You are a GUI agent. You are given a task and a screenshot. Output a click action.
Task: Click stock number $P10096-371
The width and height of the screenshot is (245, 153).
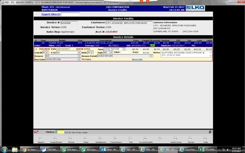pyautogui.click(x=138, y=46)
